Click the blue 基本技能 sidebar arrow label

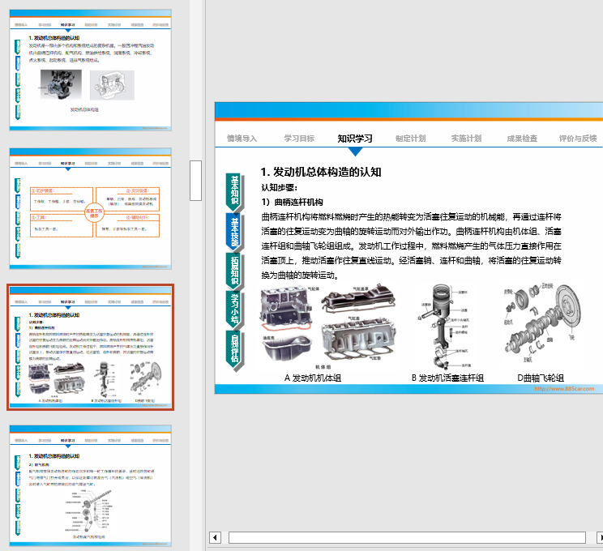coord(234,232)
